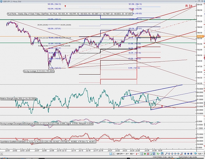Click the left 100.0% (157.61) Fibonacci label
This screenshot has height=159, width=205.
54,28
